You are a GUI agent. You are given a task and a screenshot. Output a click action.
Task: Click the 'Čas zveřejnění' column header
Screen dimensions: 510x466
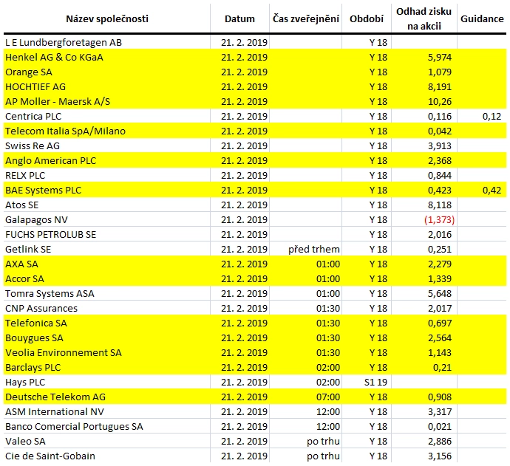coord(306,19)
